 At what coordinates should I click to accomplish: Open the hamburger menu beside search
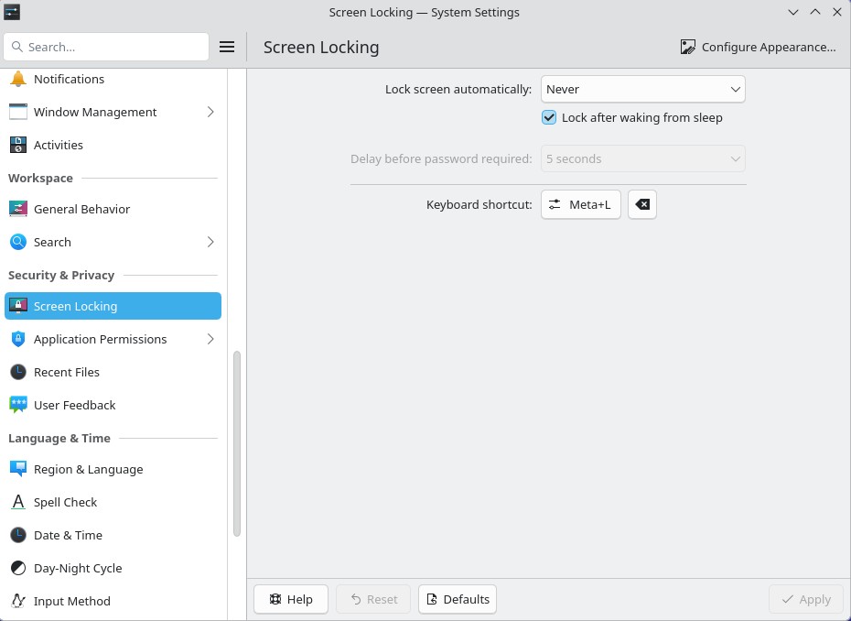coord(227,47)
